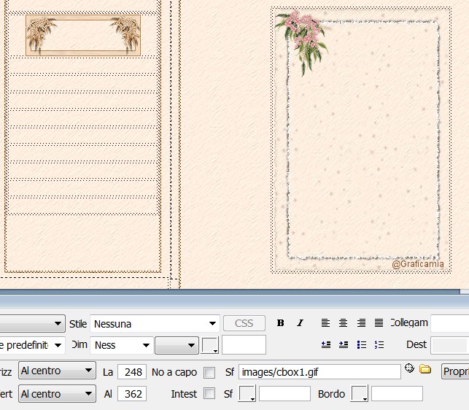This screenshot has height=410, width=469.
Task: Open the predefinit font dropdown
Action: pos(32,345)
